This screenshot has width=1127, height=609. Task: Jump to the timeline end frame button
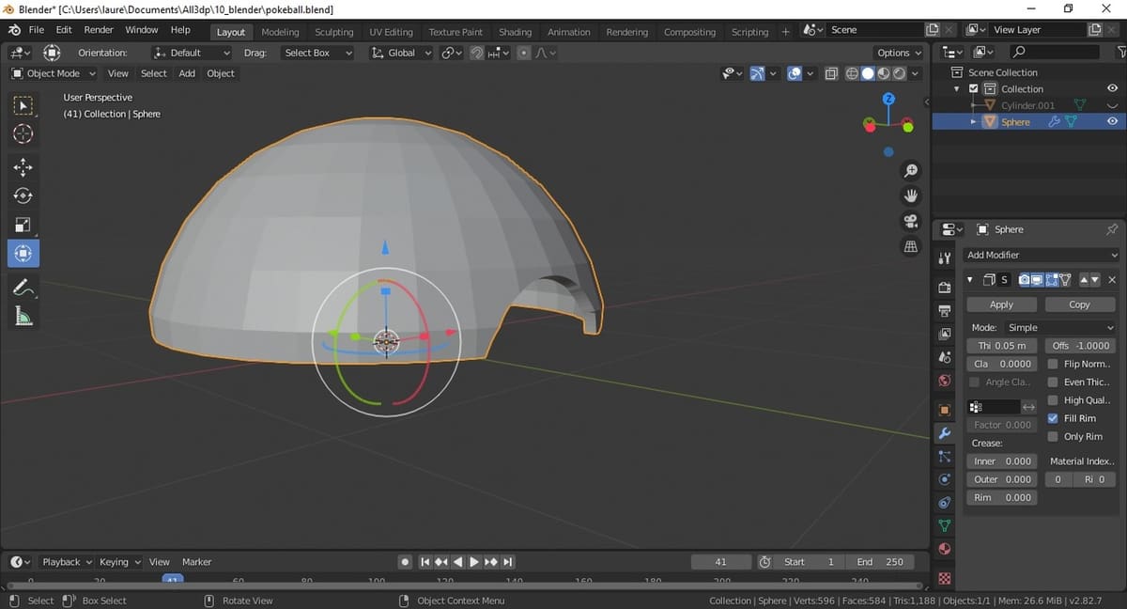(508, 562)
